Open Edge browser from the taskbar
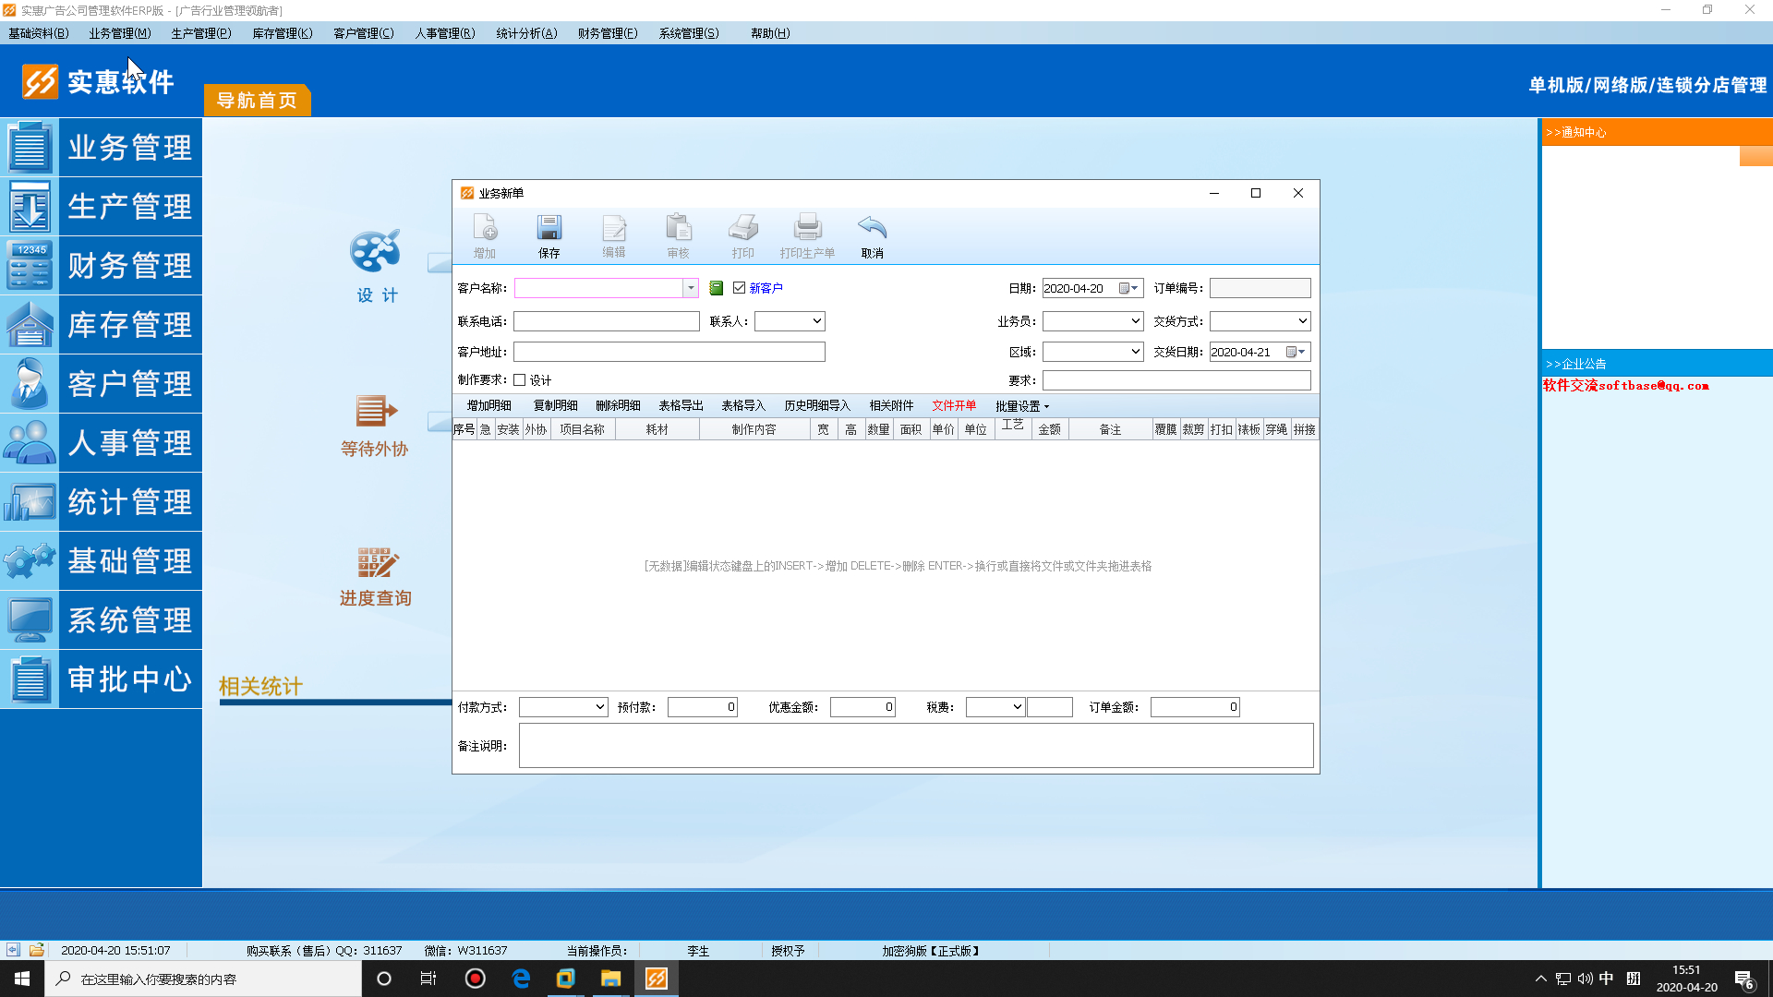This screenshot has width=1773, height=997. pyautogui.click(x=521, y=979)
